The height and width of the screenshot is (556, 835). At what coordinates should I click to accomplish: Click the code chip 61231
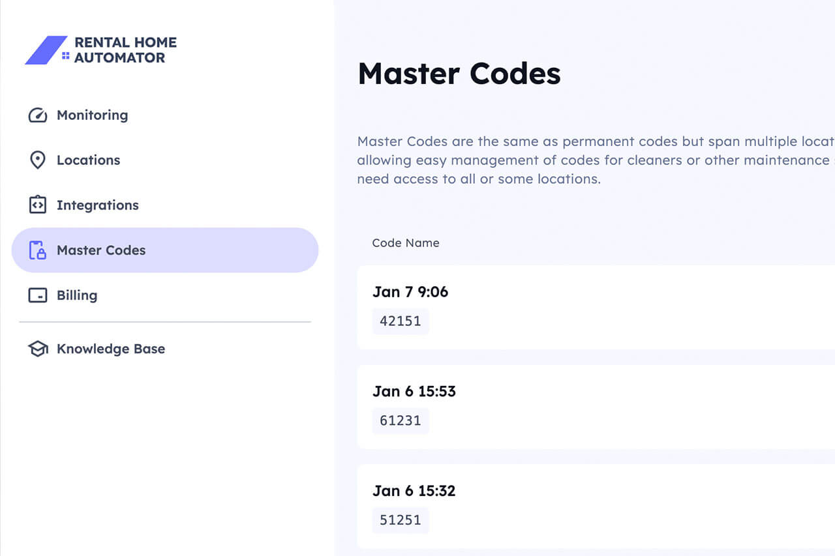(x=401, y=420)
